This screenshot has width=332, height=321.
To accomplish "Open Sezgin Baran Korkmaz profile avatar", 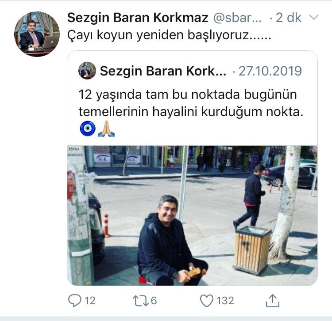I will 37,34.
